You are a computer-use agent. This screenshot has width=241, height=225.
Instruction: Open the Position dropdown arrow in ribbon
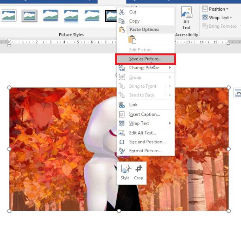[227, 9]
